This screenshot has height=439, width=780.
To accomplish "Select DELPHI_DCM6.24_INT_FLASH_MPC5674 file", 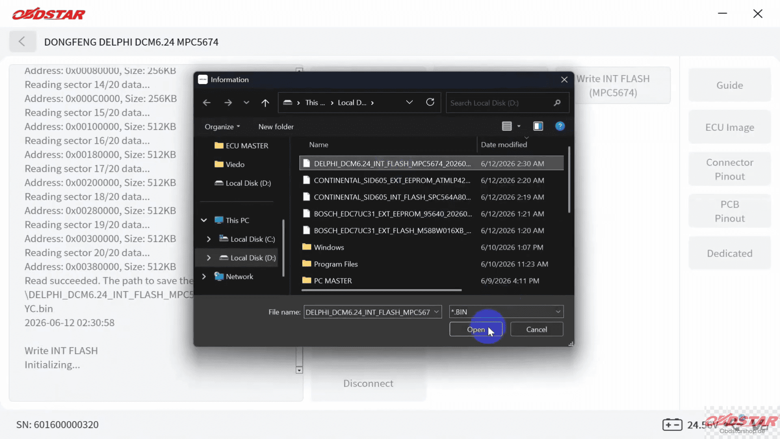I will 431,163.
